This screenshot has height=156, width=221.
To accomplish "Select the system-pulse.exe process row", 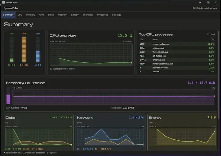I will (177, 44).
